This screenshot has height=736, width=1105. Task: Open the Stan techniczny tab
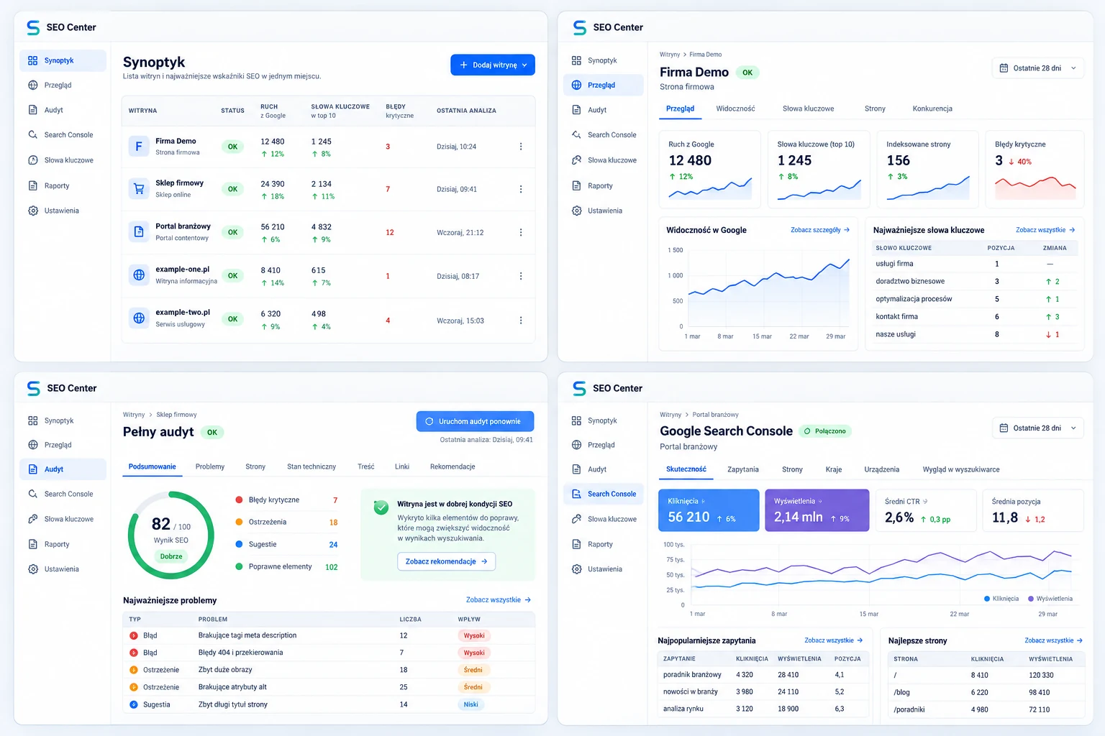(x=312, y=466)
